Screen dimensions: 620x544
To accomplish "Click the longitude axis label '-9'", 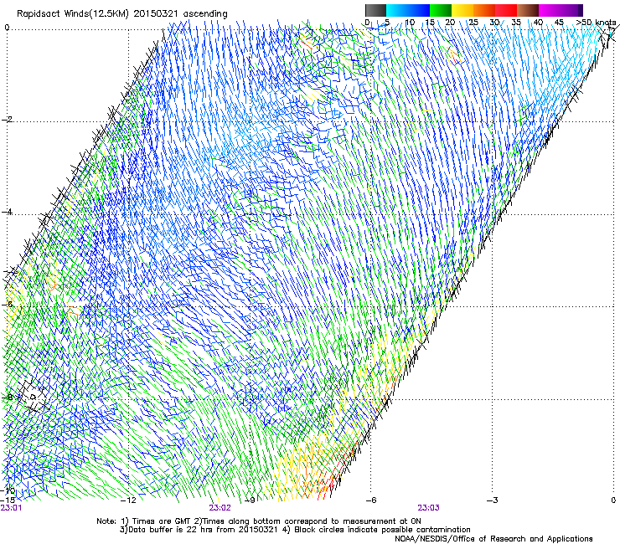I will pyautogui.click(x=250, y=500).
